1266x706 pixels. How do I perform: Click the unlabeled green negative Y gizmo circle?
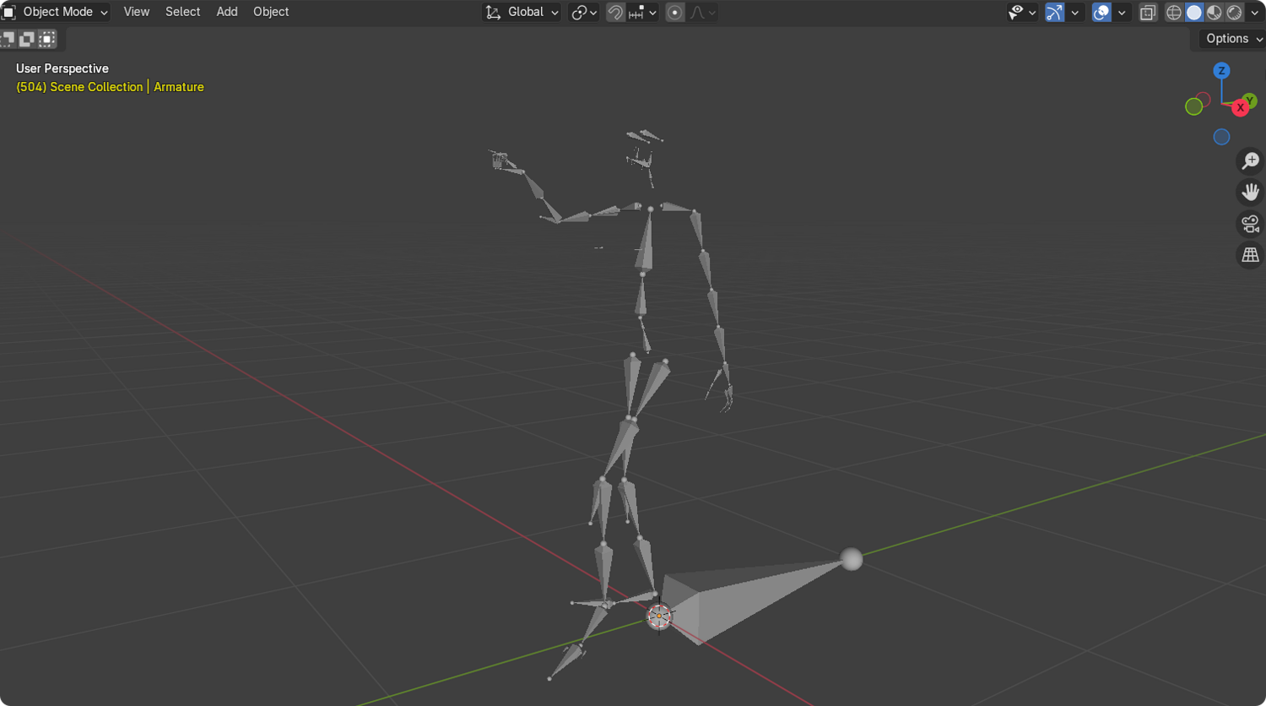(x=1193, y=106)
